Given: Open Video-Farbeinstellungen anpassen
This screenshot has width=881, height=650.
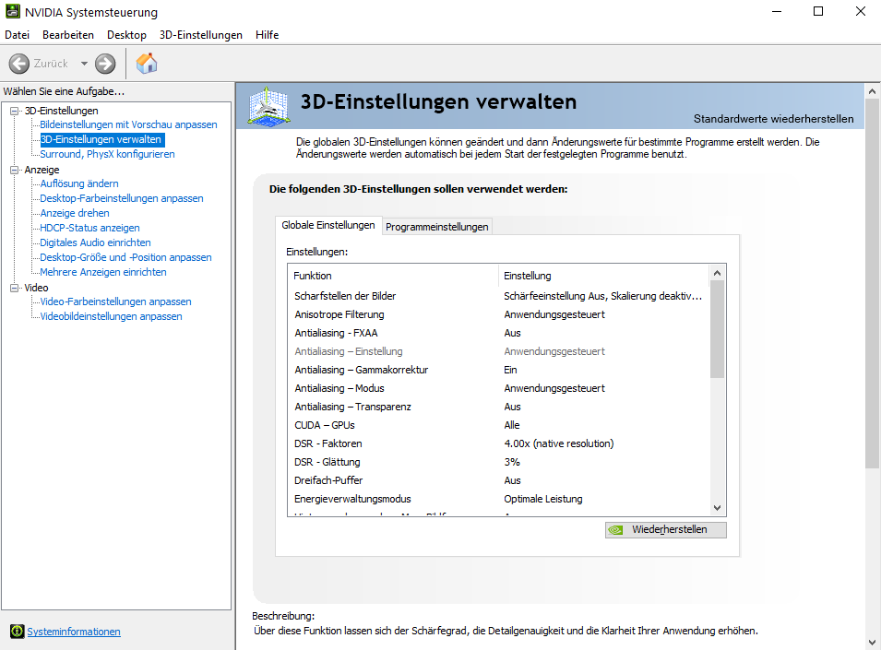Looking at the screenshot, I should coord(115,301).
